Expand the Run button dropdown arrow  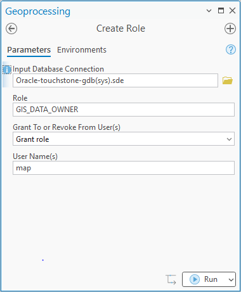(x=231, y=279)
